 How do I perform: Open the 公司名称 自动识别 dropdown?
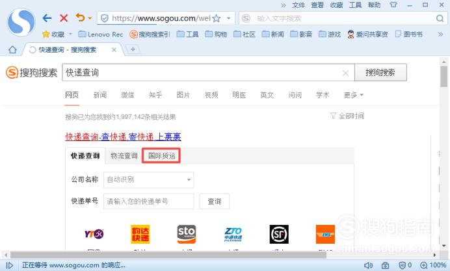coord(149,180)
